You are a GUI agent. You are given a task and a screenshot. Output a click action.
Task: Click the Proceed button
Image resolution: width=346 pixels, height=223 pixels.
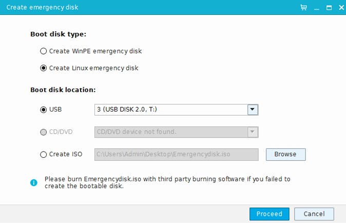point(270,214)
